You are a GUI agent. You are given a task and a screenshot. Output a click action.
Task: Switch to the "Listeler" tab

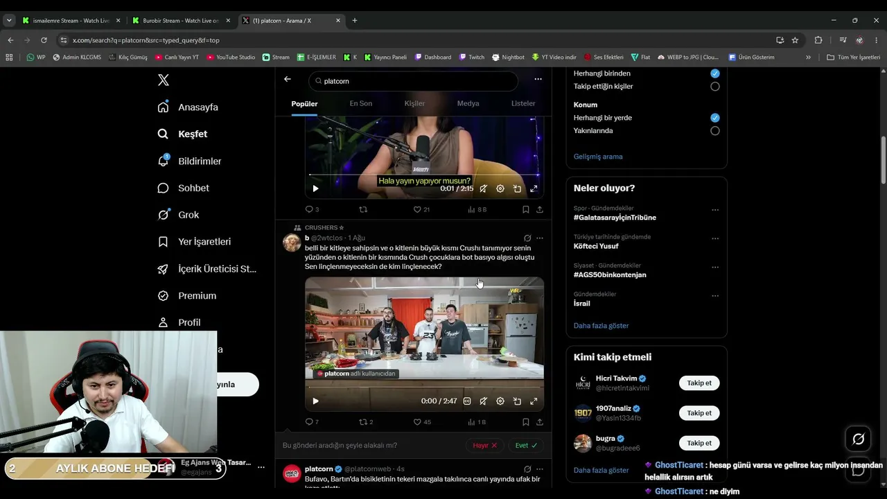pos(523,103)
